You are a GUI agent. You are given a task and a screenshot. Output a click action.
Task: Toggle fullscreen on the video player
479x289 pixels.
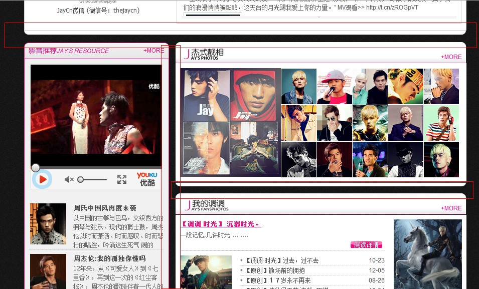tap(122, 179)
